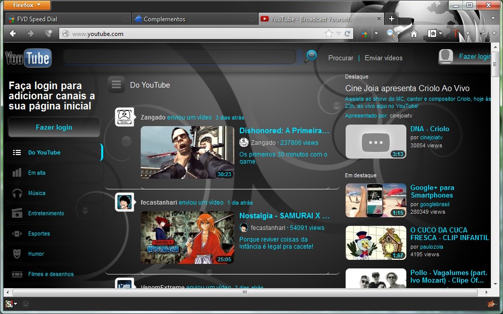The image size is (503, 314).
Task: Click the Fazer login button in the left sidebar
Action: pos(54,128)
